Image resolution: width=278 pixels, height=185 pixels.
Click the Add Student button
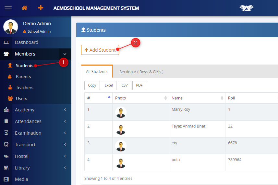click(x=100, y=50)
